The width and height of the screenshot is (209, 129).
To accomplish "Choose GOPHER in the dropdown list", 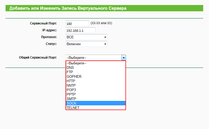I will tap(96, 76).
